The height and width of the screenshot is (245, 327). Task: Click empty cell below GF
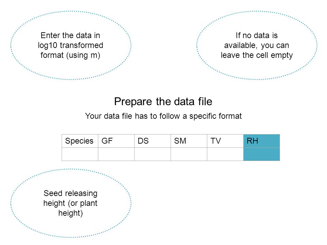(116, 154)
